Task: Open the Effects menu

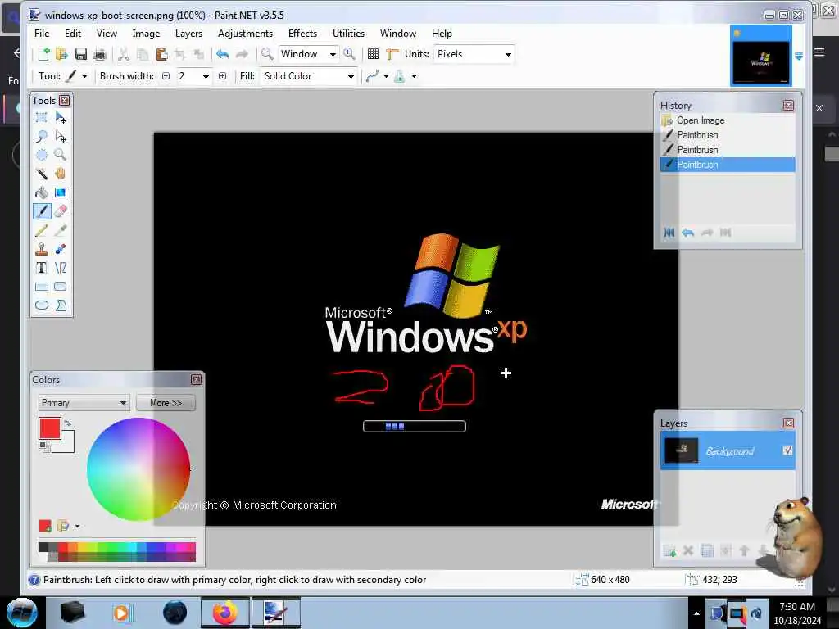Action: point(302,33)
